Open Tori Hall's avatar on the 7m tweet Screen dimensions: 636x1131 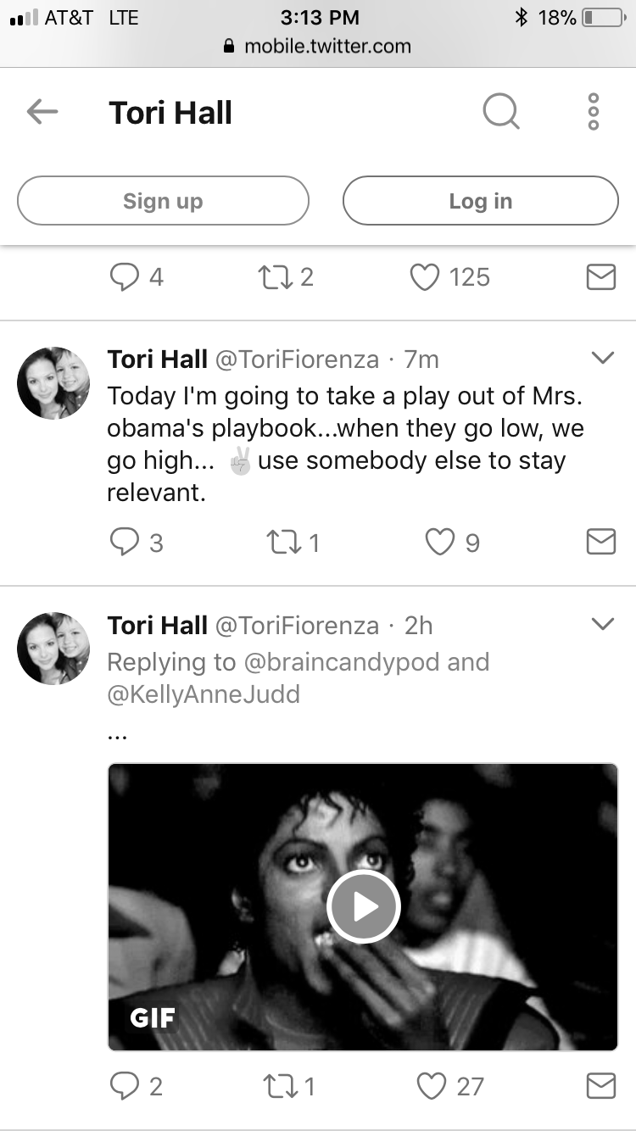53,382
